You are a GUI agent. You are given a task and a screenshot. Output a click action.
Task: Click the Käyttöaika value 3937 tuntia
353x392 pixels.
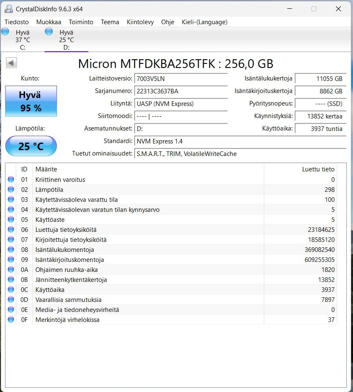point(321,128)
